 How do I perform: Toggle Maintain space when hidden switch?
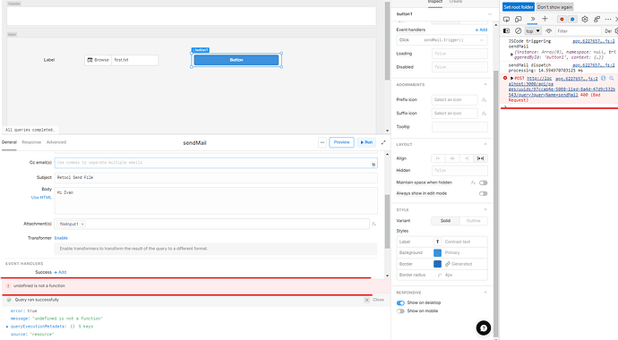(484, 183)
